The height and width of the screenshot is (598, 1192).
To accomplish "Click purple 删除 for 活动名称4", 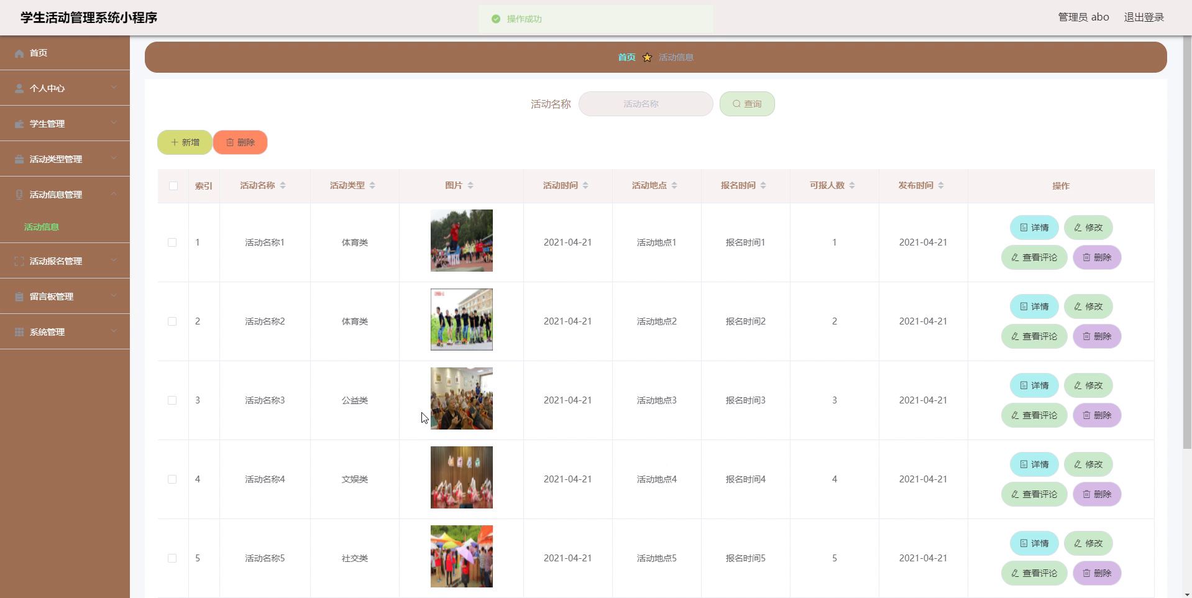I will click(1097, 494).
